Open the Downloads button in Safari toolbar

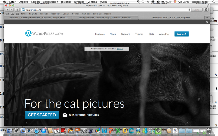click(x=206, y=10)
